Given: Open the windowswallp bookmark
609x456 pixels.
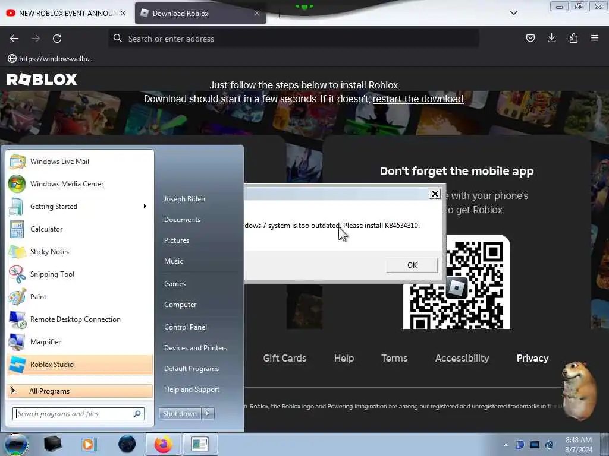Looking at the screenshot, I should coord(50,59).
